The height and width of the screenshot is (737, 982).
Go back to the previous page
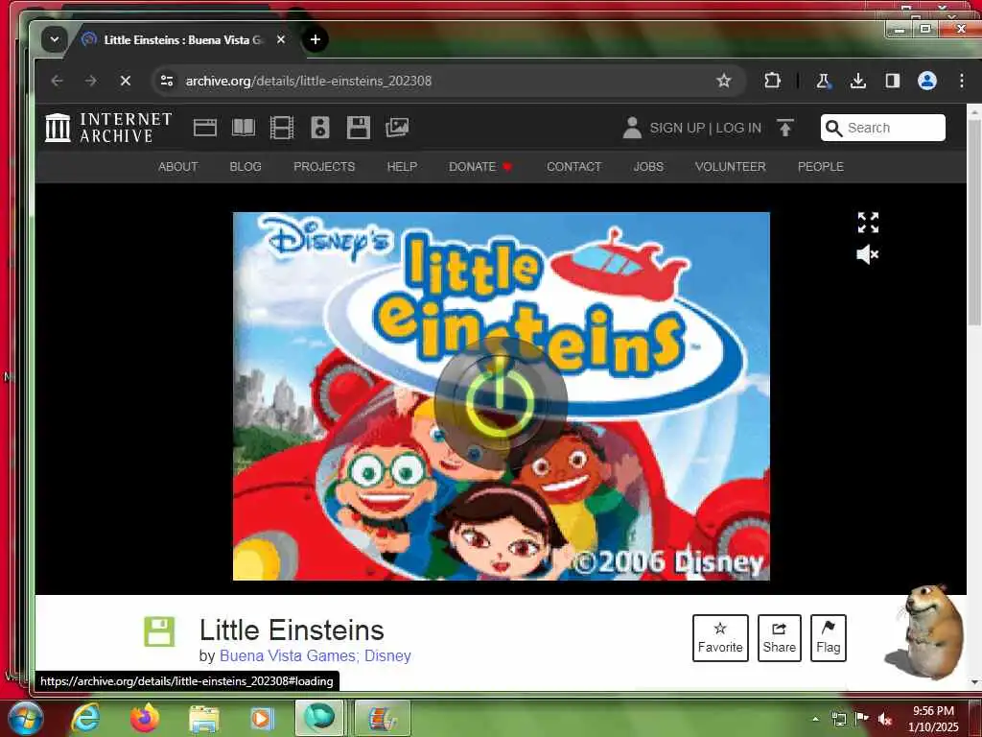pyautogui.click(x=57, y=81)
